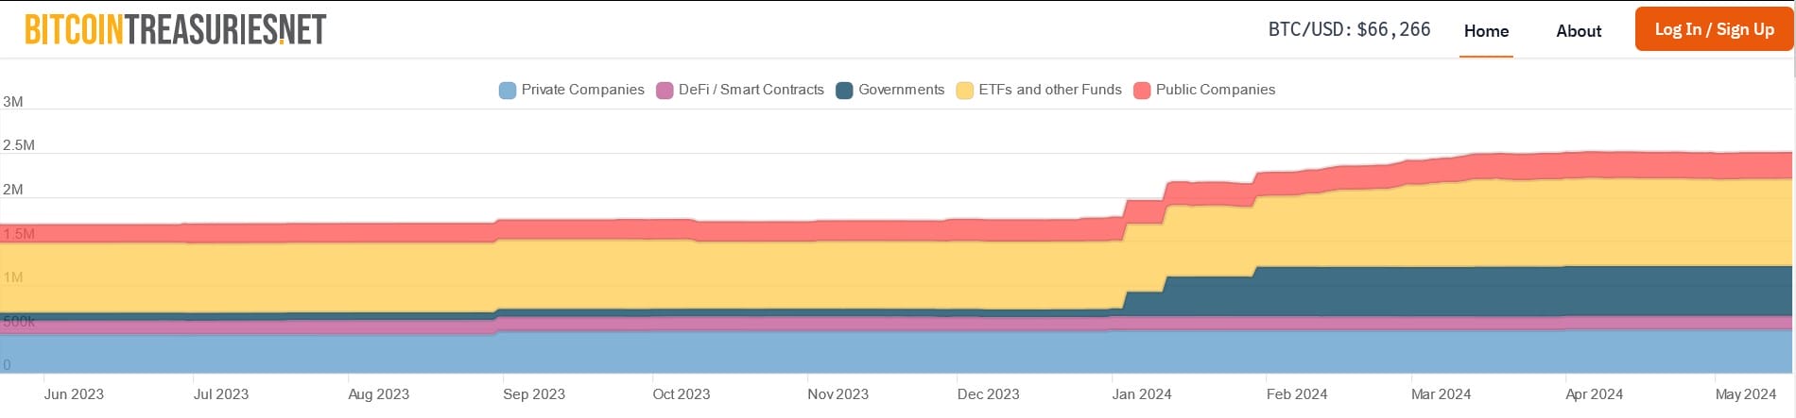Disable ETFs and other Funds label

[x=1049, y=90]
